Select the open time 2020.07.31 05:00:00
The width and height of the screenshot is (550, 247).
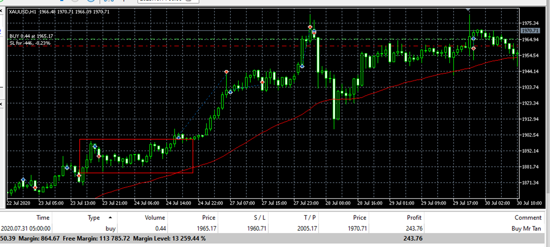[26, 228]
